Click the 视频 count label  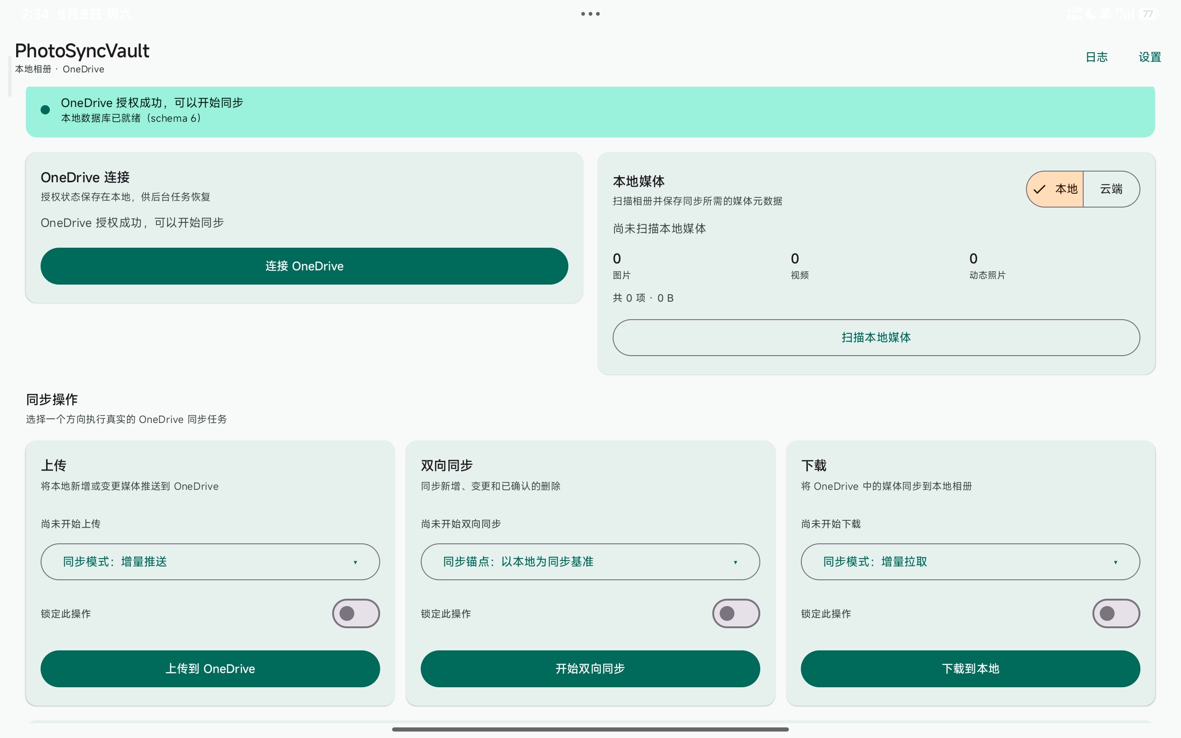[x=800, y=275]
